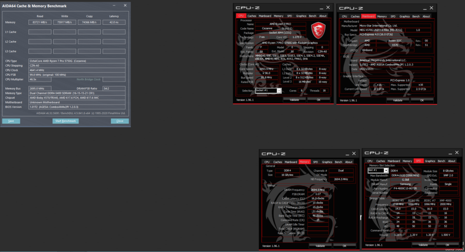Go to Bench tab in SPD window
Screen dimensions: 465x252
pyautogui.click(x=441, y=161)
